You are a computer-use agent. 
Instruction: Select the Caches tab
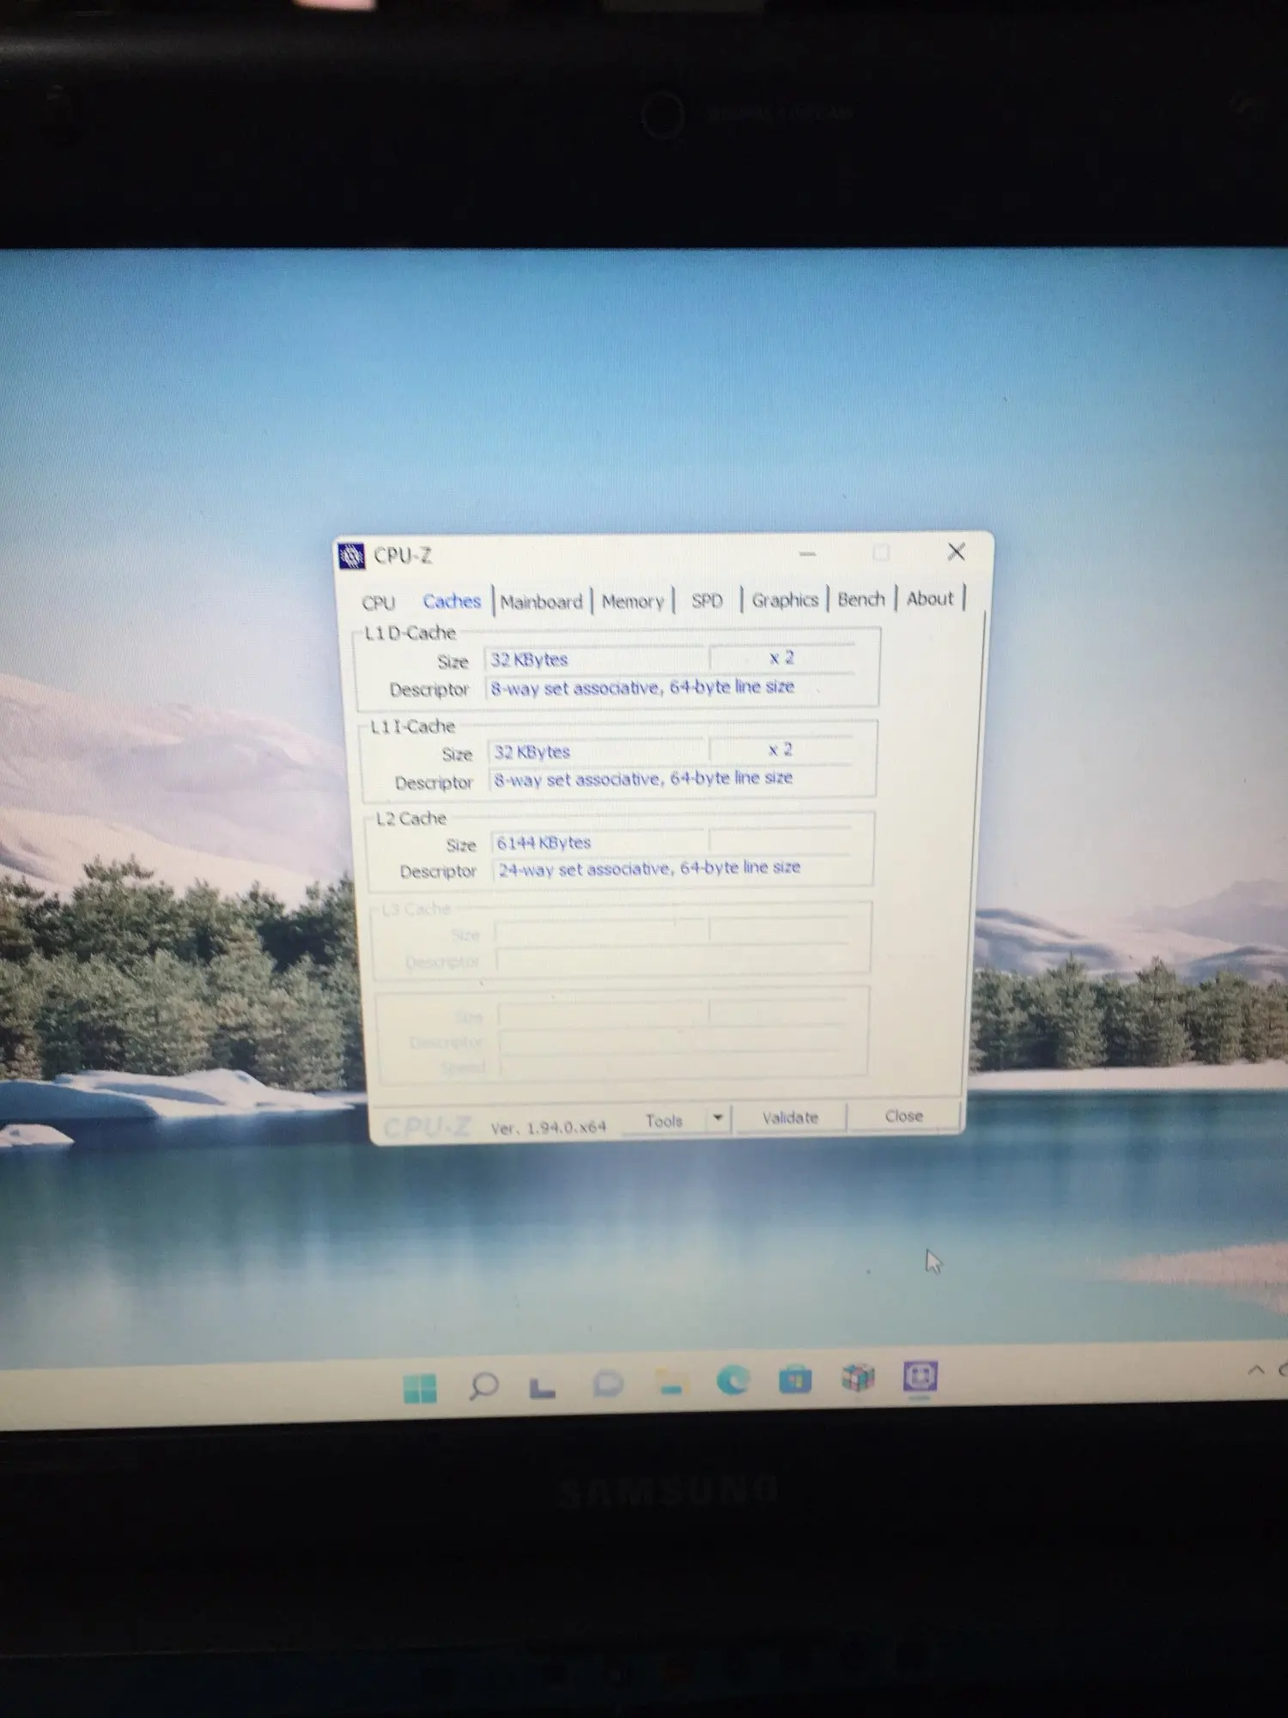[x=452, y=601]
